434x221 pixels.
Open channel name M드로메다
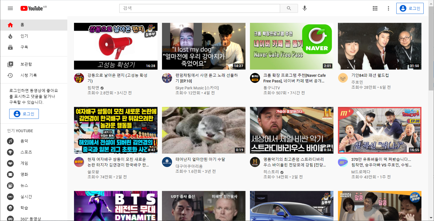coord(361,172)
